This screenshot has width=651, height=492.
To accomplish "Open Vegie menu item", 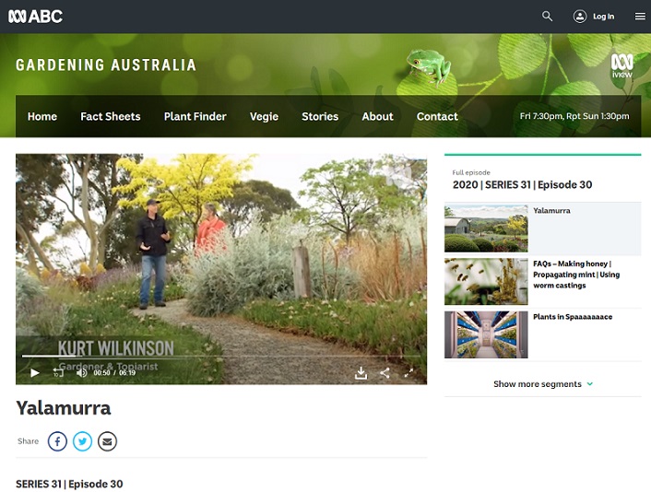I will point(264,117).
